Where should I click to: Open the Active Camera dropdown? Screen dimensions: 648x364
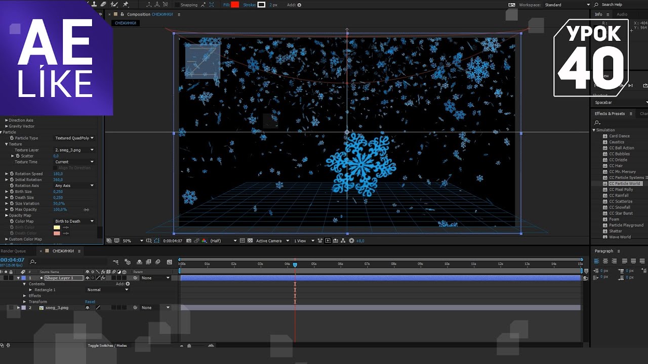272,241
